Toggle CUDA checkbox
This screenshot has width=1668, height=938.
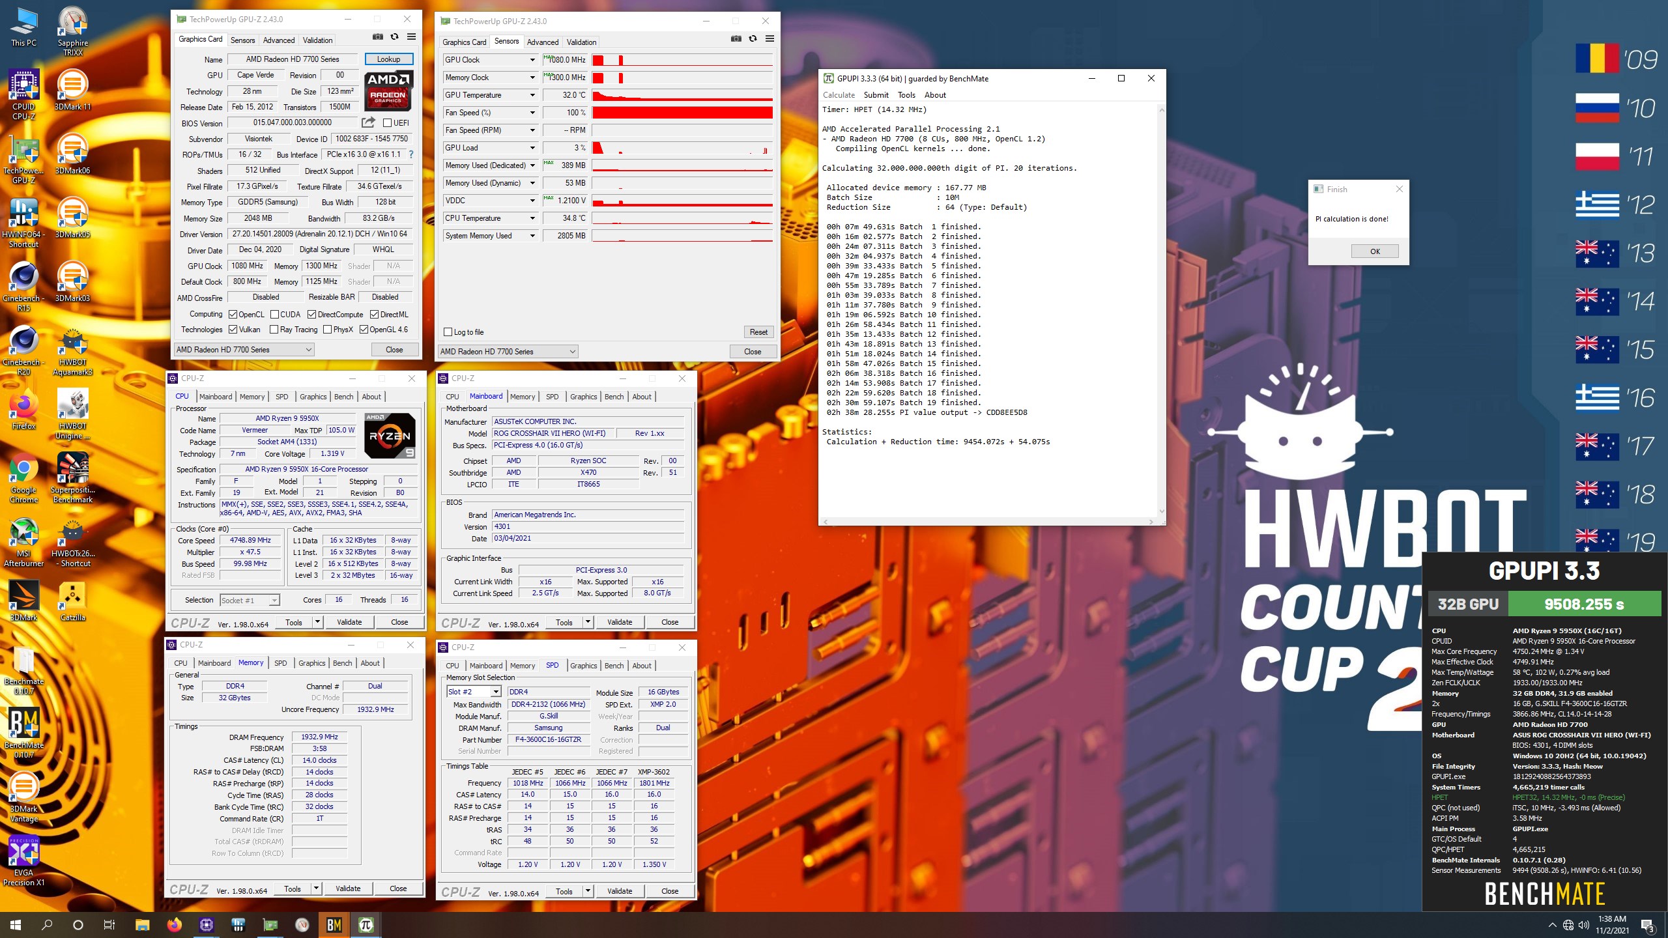pos(274,315)
